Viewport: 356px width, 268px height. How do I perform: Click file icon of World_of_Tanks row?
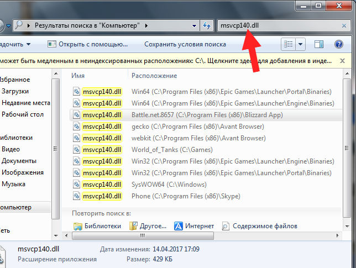click(76, 150)
